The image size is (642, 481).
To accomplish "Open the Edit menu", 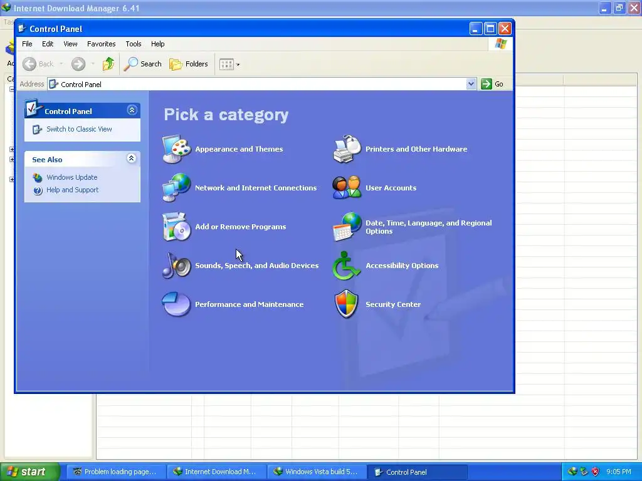I will pyautogui.click(x=48, y=44).
